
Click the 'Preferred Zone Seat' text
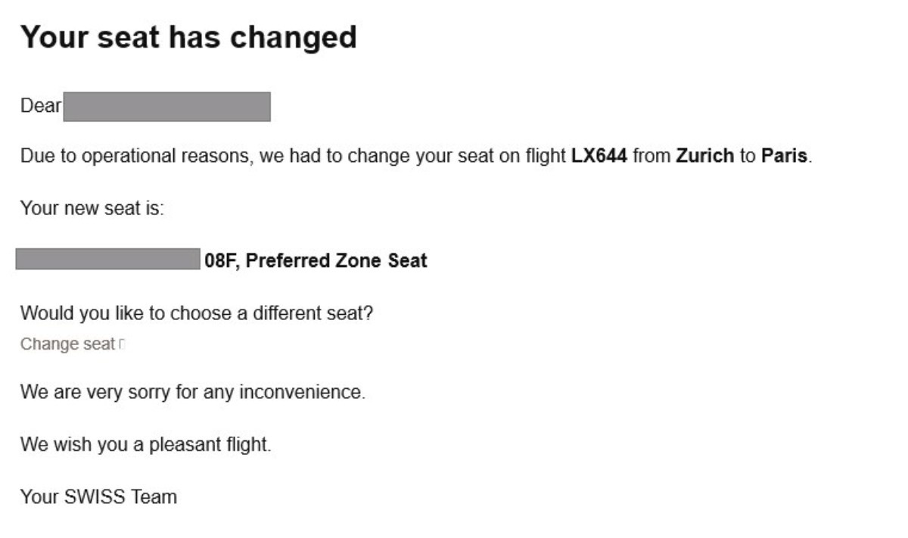[337, 260]
